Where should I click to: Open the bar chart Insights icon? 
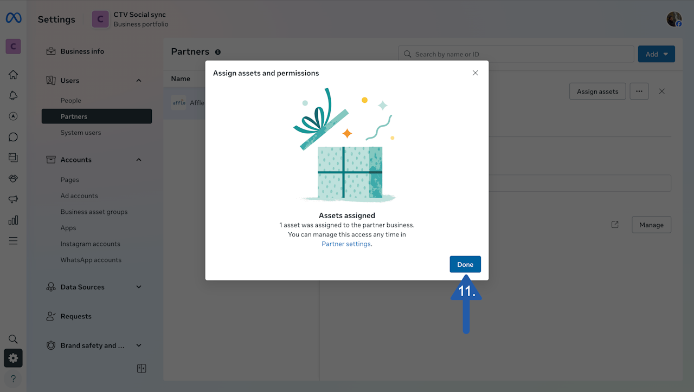coord(14,220)
